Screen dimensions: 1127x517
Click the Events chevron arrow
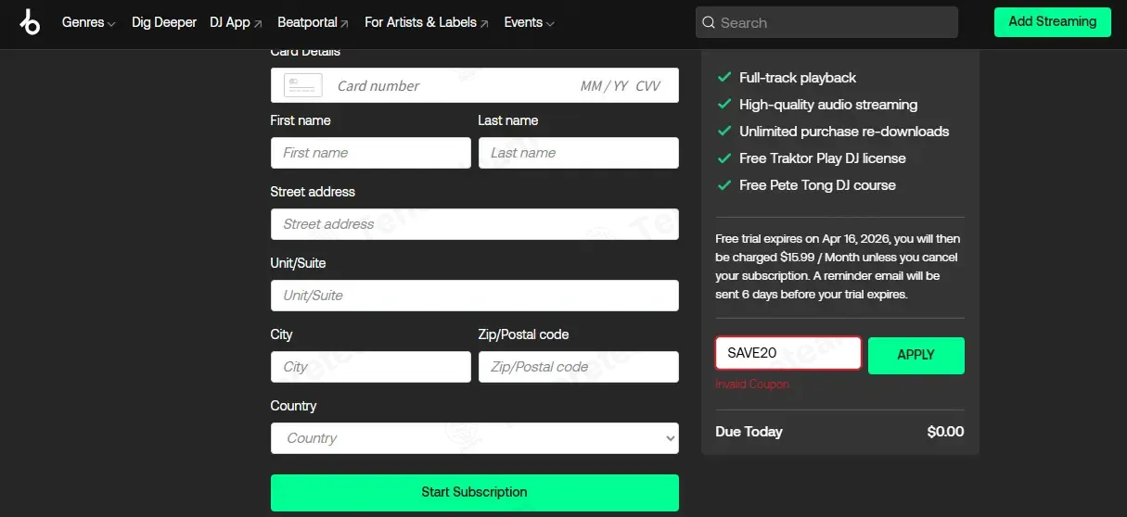click(x=550, y=24)
